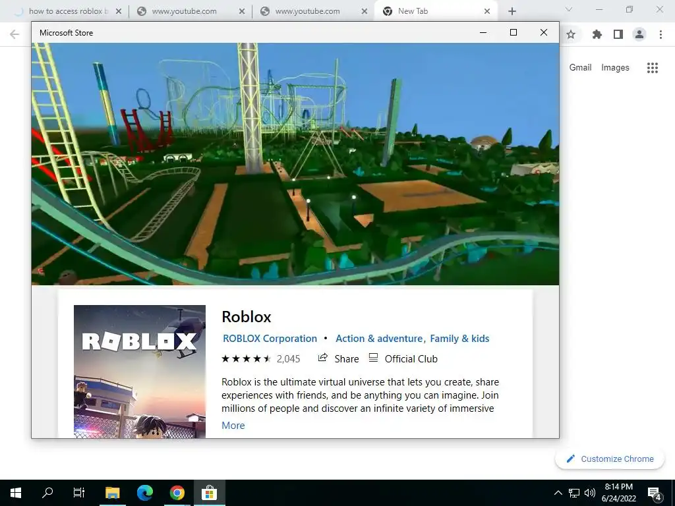Screen dimensions: 675x506
Task: Click the Customize Chrome button
Action: point(610,459)
